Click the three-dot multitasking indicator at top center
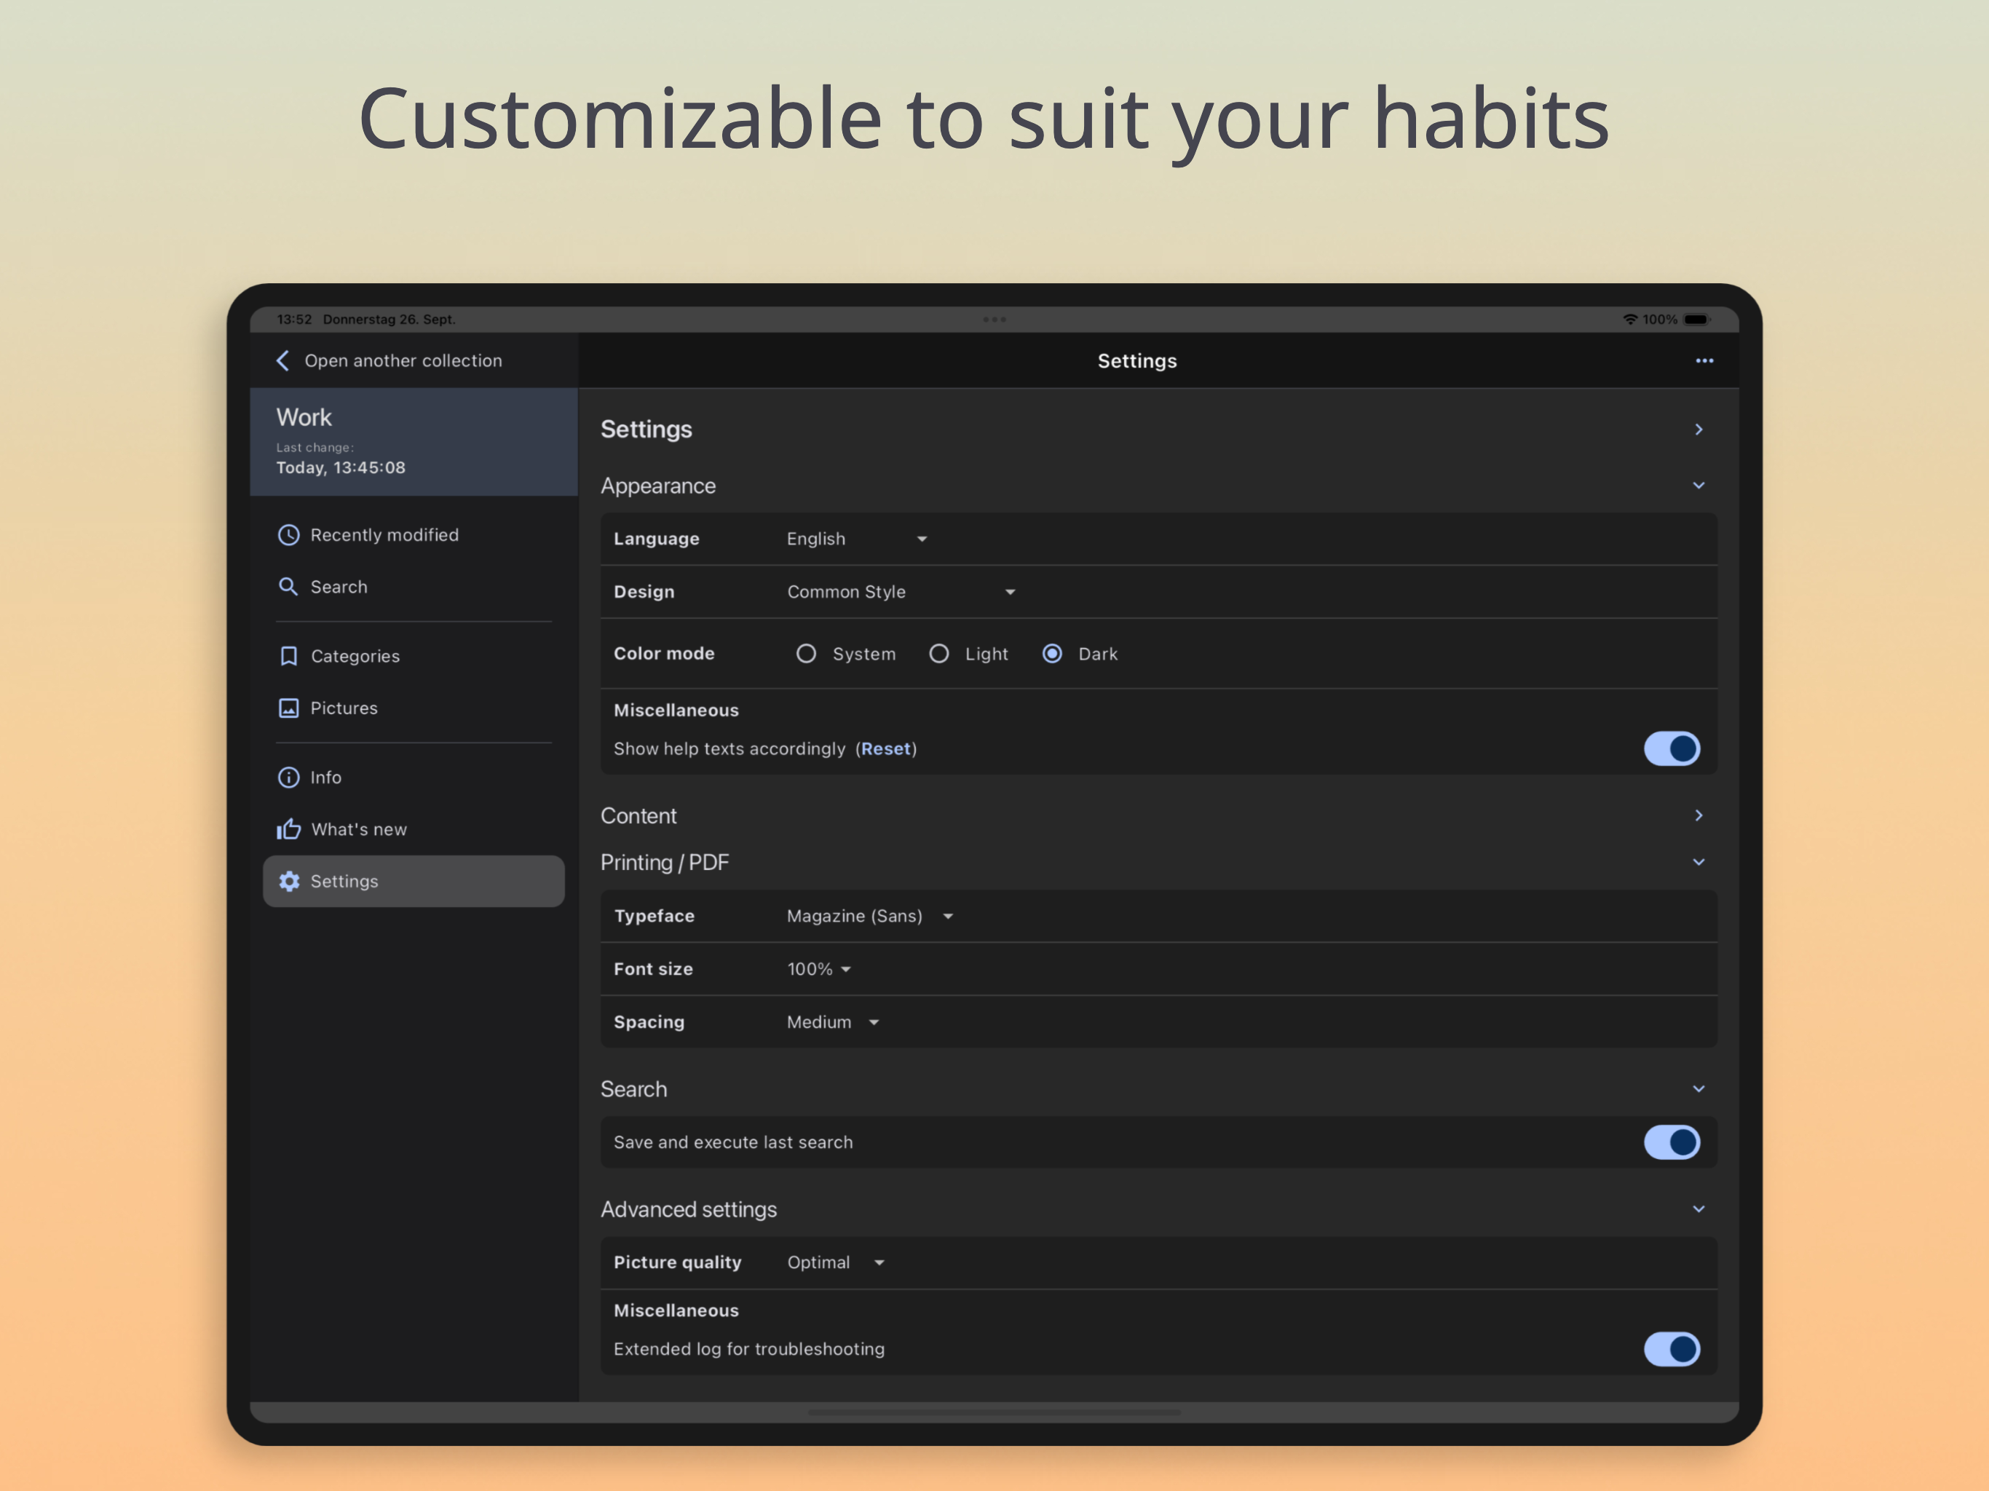This screenshot has height=1491, width=1989. pyautogui.click(x=994, y=320)
